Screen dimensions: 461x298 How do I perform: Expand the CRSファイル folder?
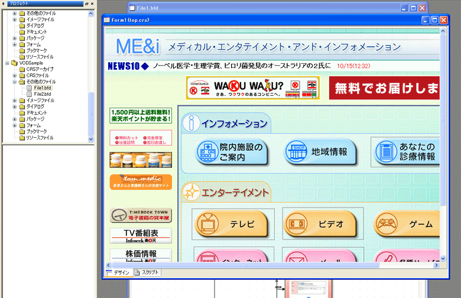tap(14, 76)
